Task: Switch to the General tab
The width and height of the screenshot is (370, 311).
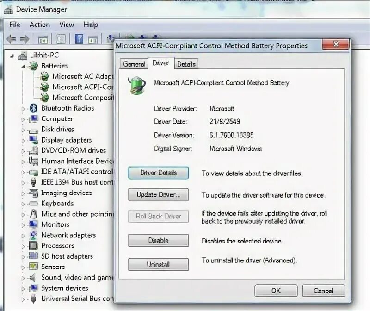Action: (x=134, y=64)
